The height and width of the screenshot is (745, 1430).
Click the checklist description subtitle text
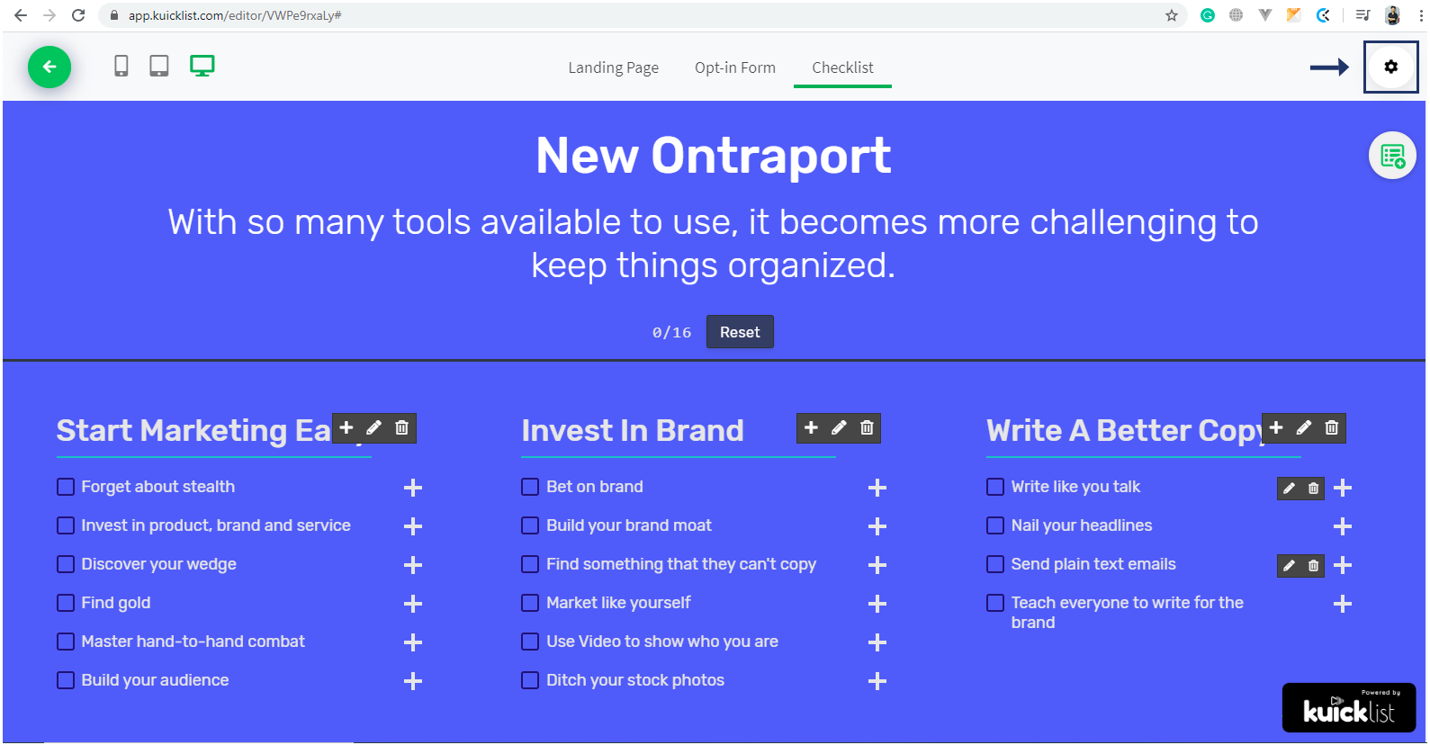point(714,244)
